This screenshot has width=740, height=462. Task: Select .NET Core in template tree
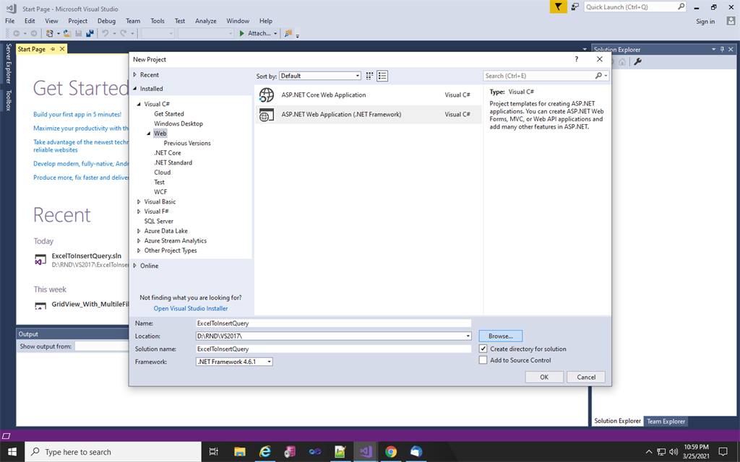167,153
